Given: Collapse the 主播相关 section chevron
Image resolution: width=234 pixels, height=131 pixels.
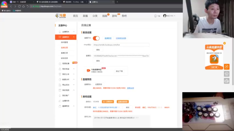Looking at the screenshot, I should 74,32.
